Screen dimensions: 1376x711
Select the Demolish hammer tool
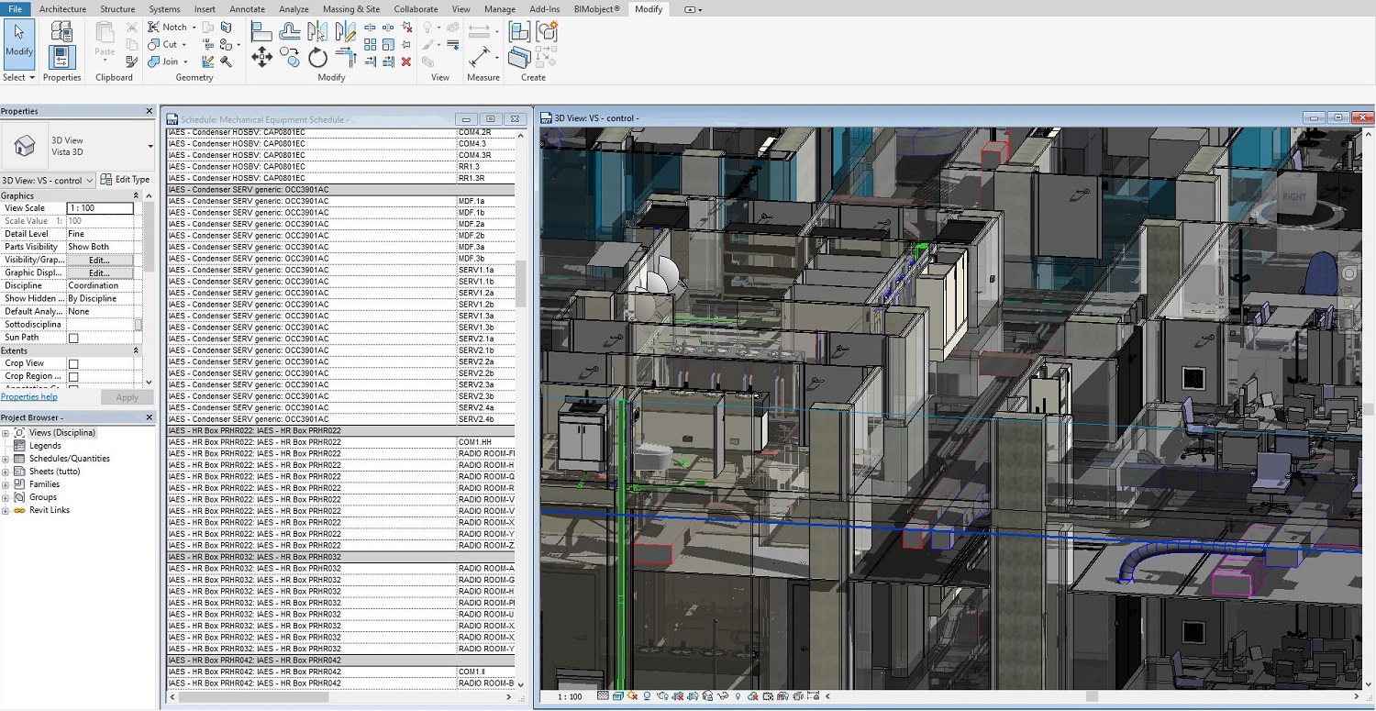point(226,61)
